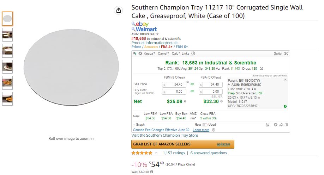
Task: Dismiss the Canada Fee Changes notice
Action: (214, 130)
